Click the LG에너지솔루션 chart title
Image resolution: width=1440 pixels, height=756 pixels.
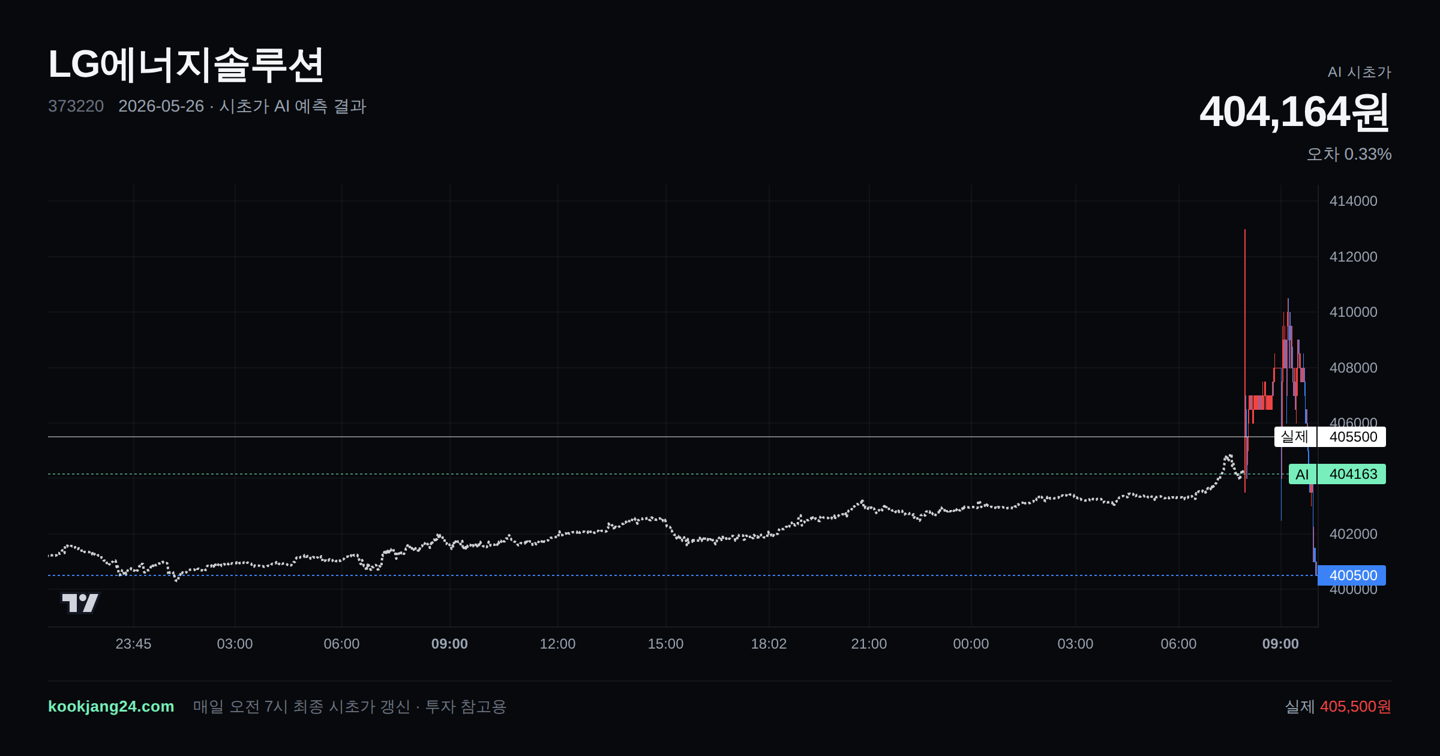tap(186, 65)
